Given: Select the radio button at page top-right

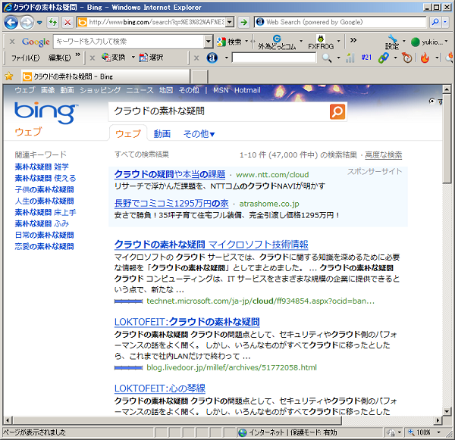Looking at the screenshot, I should pos(431,101).
